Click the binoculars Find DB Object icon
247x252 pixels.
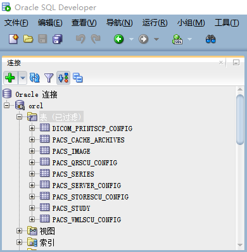[x=210, y=39]
